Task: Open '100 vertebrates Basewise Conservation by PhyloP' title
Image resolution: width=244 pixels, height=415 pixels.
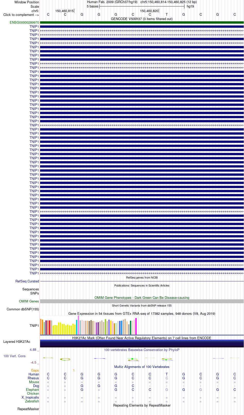Action: (142, 350)
